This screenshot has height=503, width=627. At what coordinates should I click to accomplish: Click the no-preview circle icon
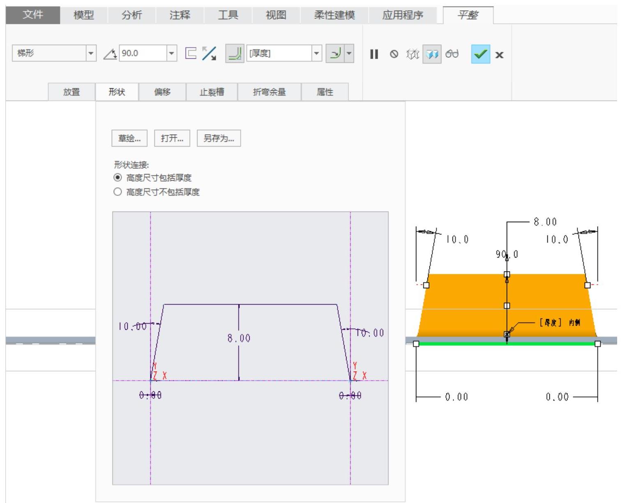click(x=394, y=54)
